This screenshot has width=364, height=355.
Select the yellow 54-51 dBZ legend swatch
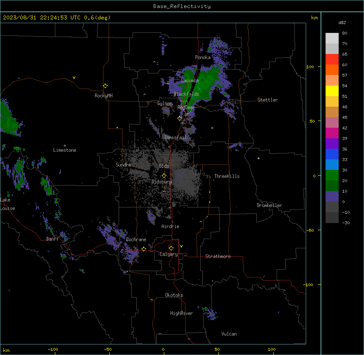(x=332, y=91)
